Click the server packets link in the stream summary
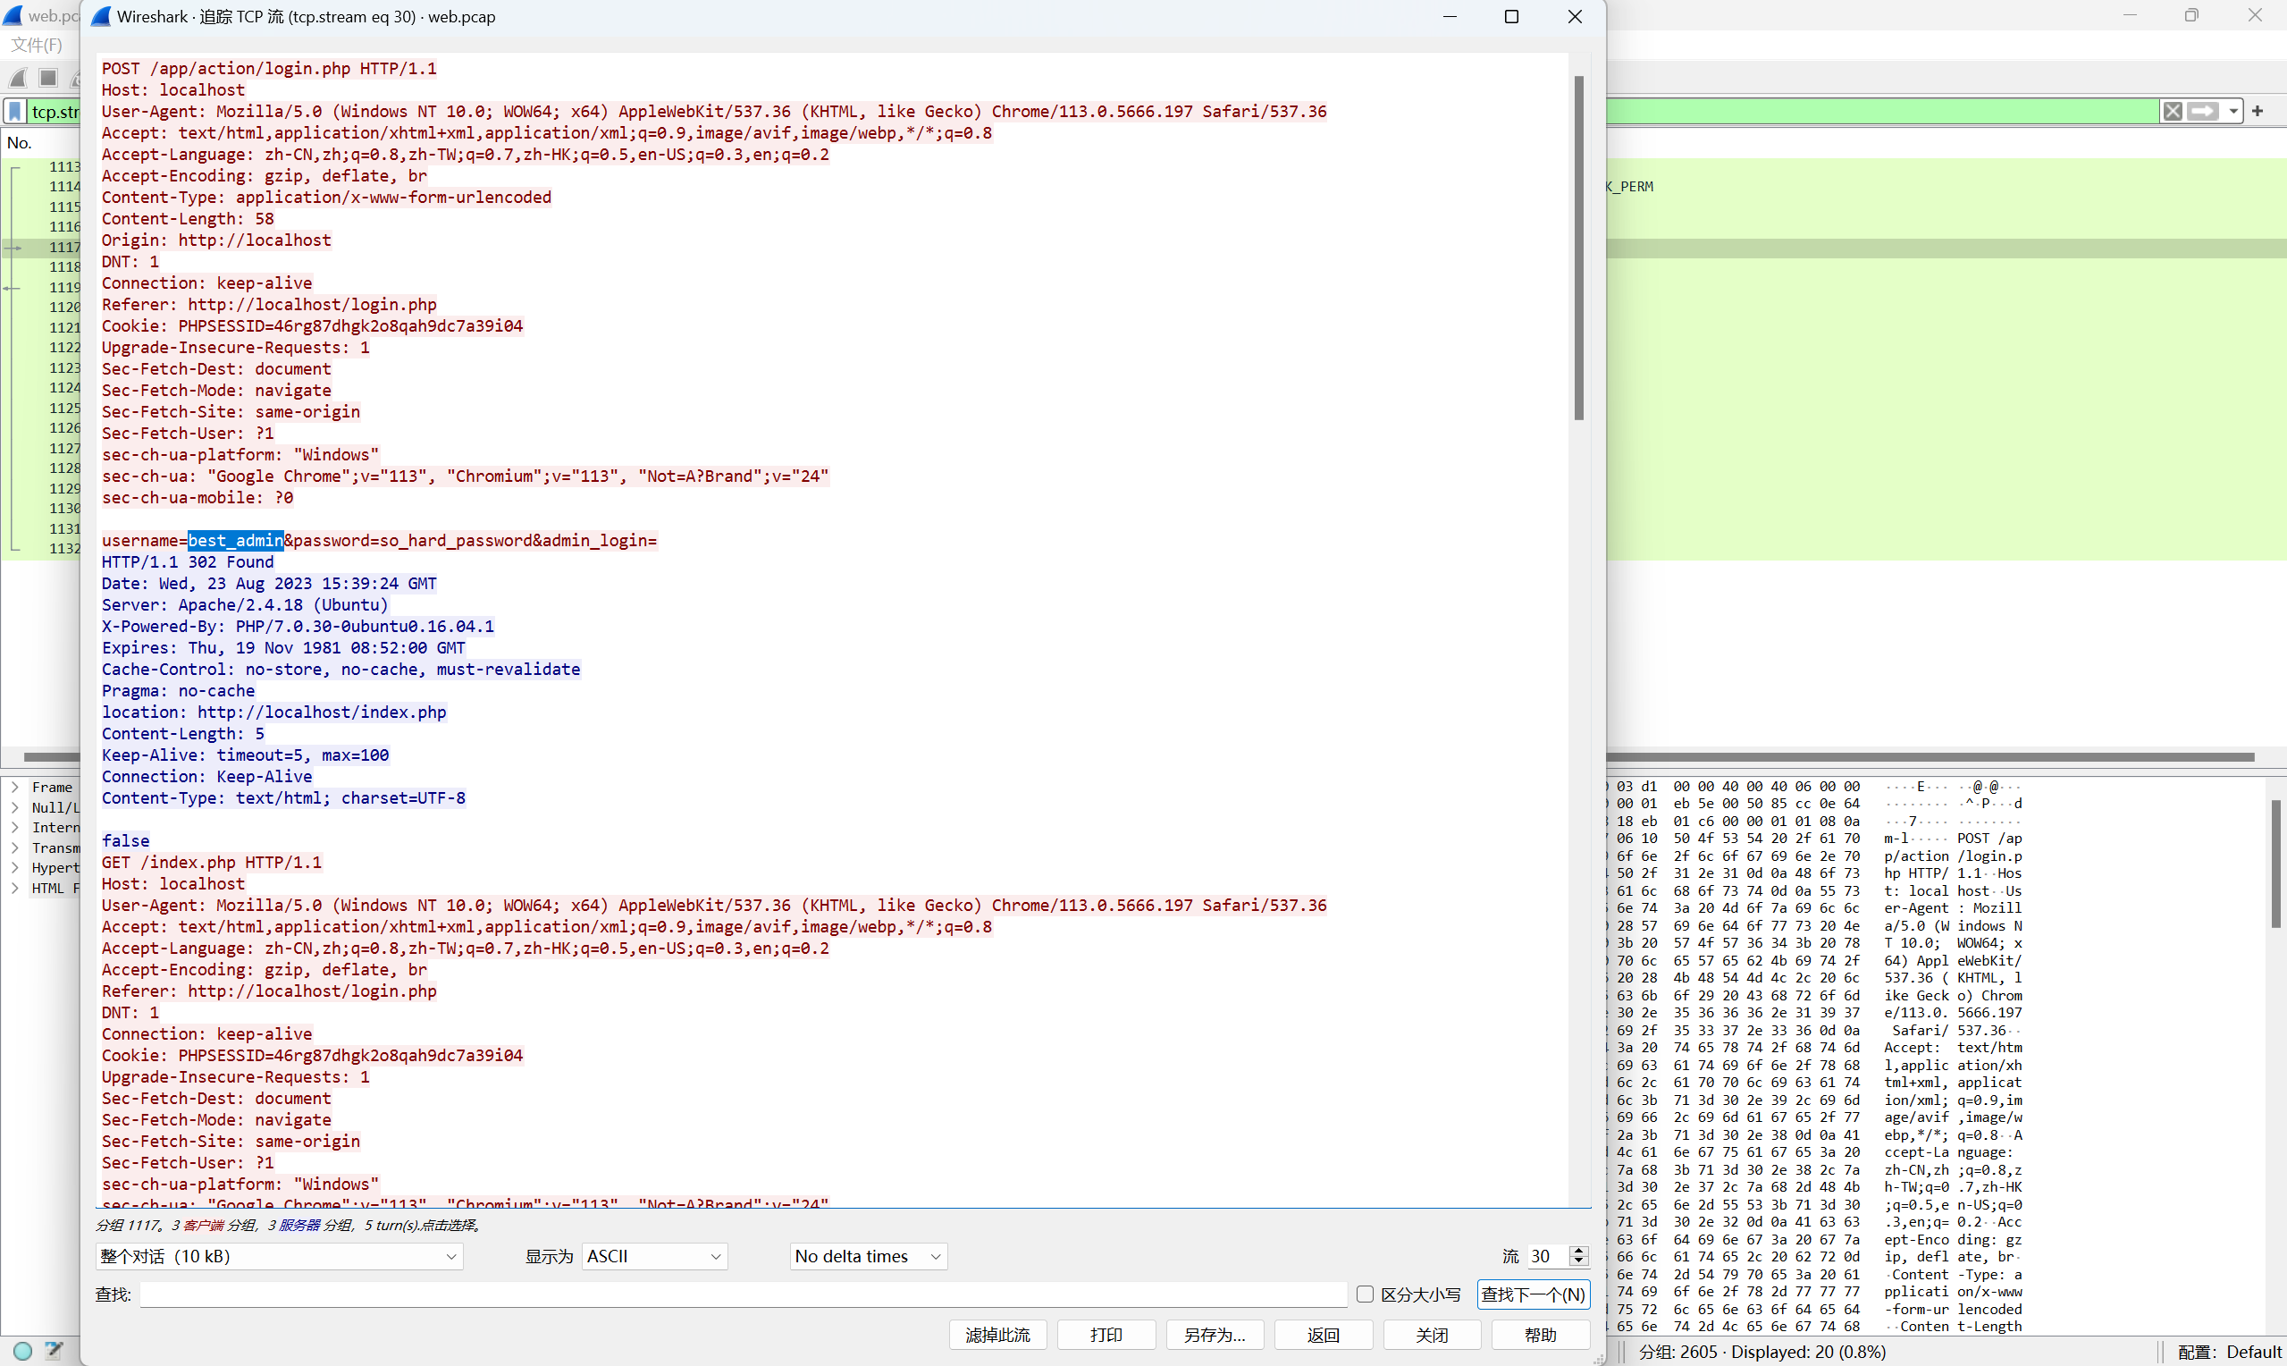Image resolution: width=2287 pixels, height=1366 pixels. [x=299, y=1225]
